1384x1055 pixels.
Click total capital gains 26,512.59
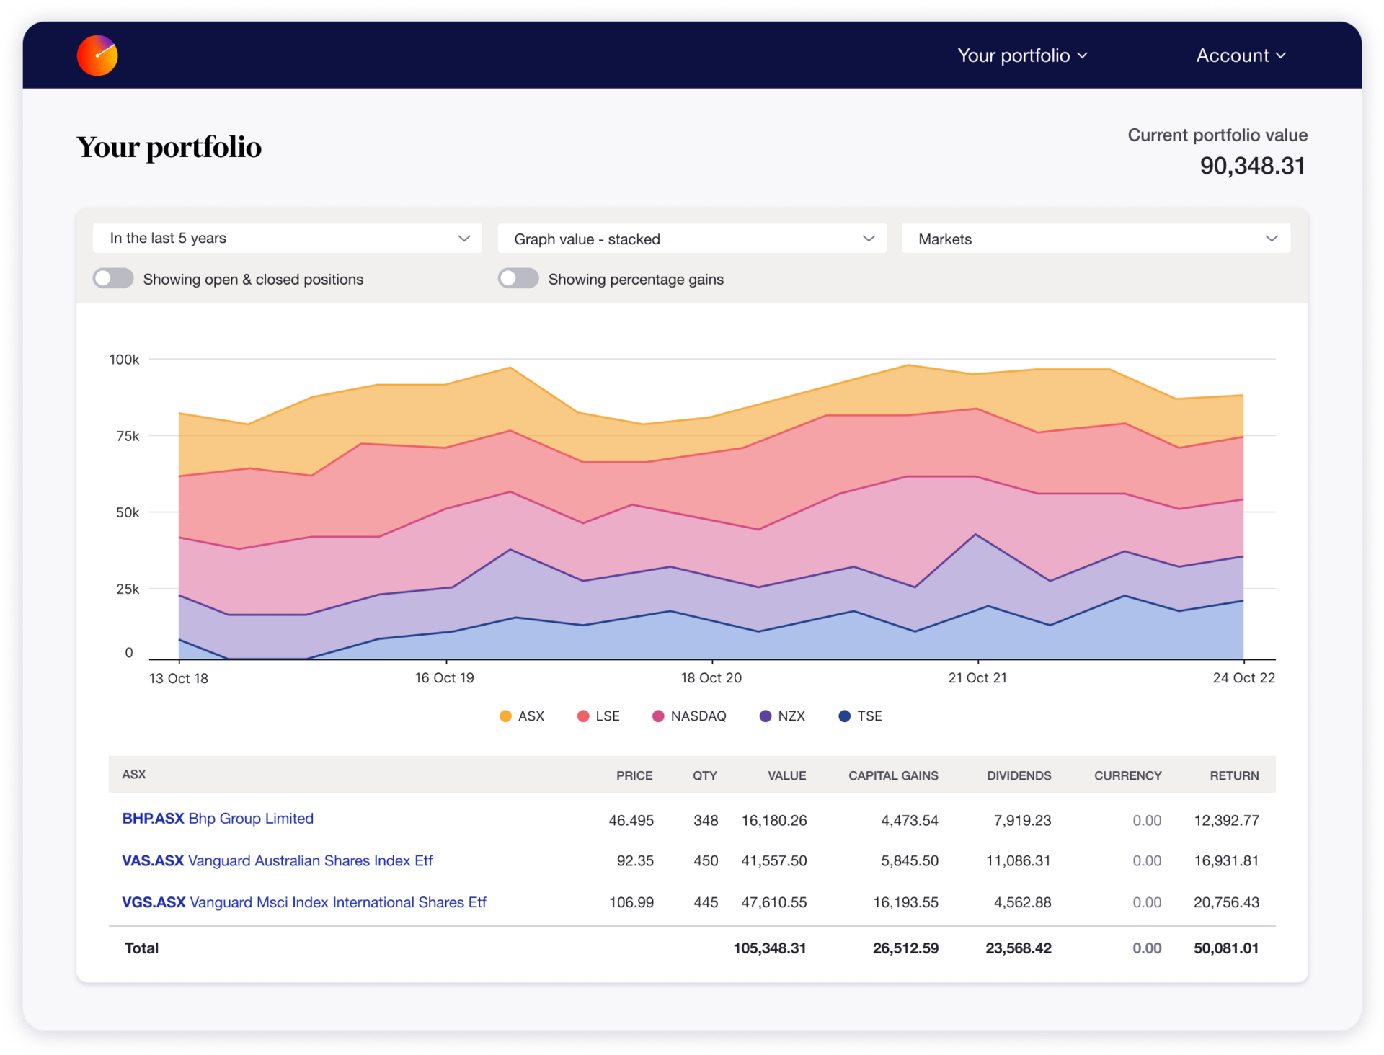pyautogui.click(x=905, y=948)
